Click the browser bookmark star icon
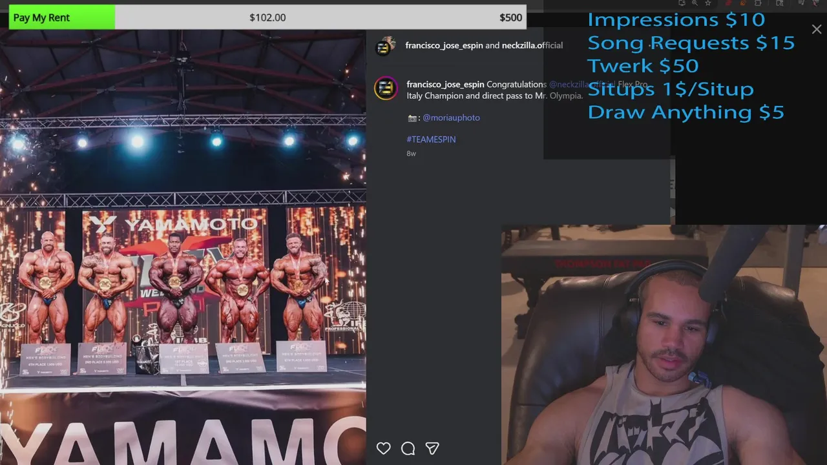 708,3
